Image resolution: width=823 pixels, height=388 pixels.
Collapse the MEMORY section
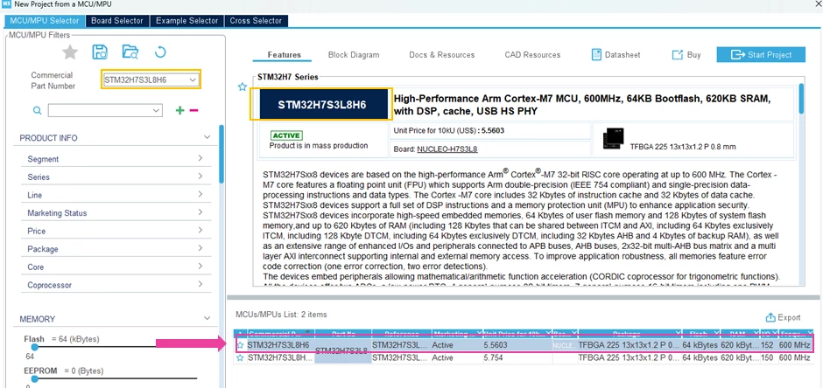click(x=208, y=318)
